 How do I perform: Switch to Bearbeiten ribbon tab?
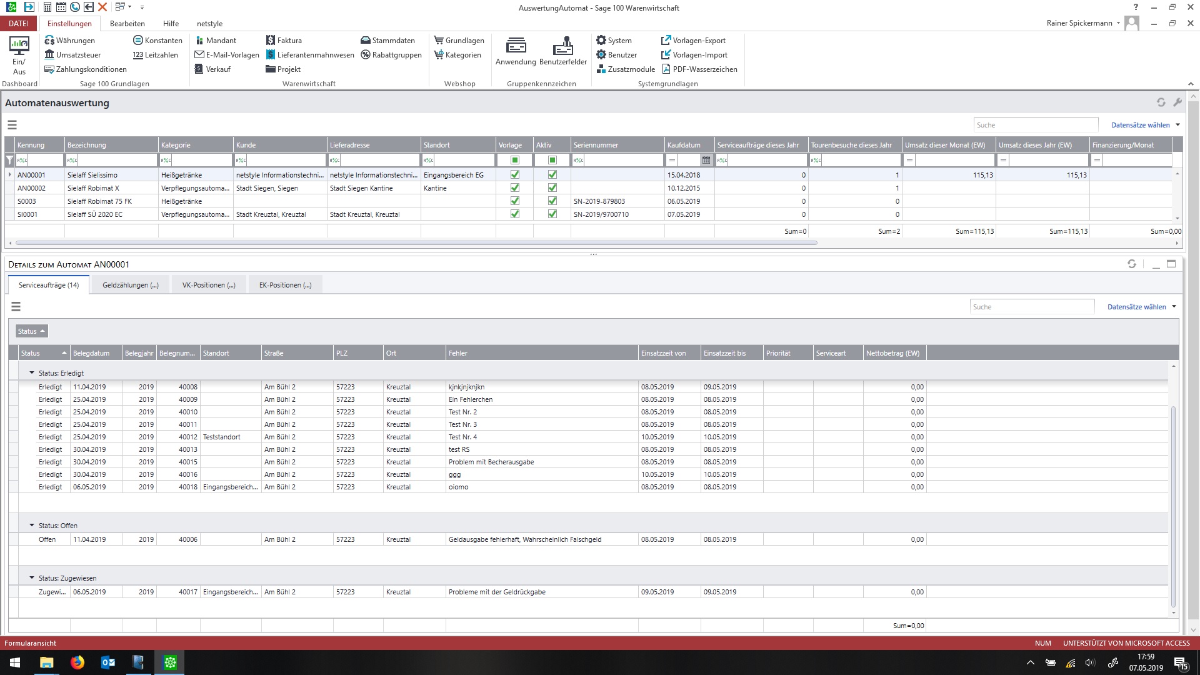[x=127, y=24]
